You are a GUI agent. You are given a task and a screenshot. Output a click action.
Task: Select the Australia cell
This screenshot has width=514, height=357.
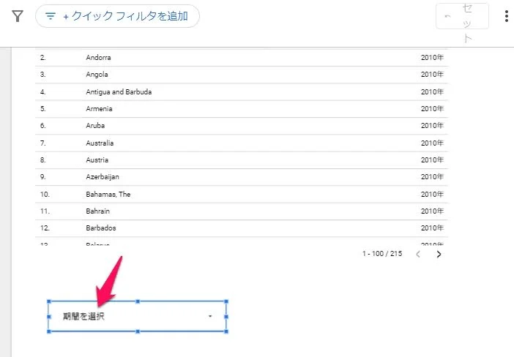100,143
